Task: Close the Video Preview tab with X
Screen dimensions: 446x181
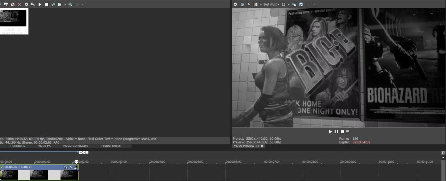Action: click(x=262, y=146)
